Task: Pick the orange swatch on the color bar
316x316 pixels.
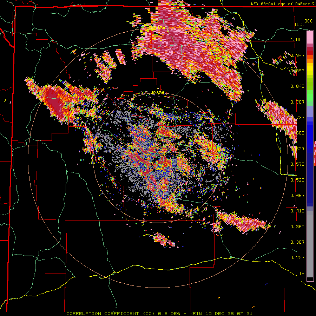Action: tap(310, 61)
